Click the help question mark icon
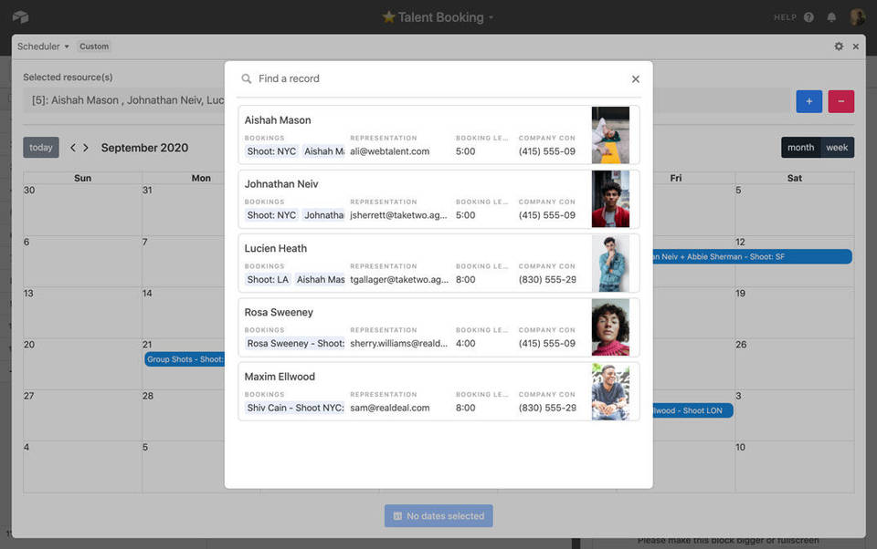877x549 pixels. pos(808,16)
